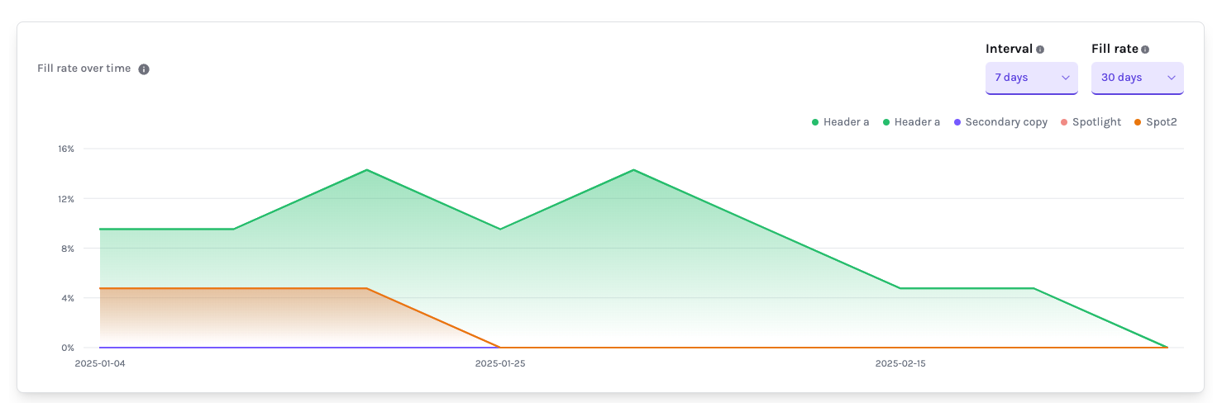Click info icon next to Fill rate label
The height and width of the screenshot is (412, 1222).
coord(1145,50)
